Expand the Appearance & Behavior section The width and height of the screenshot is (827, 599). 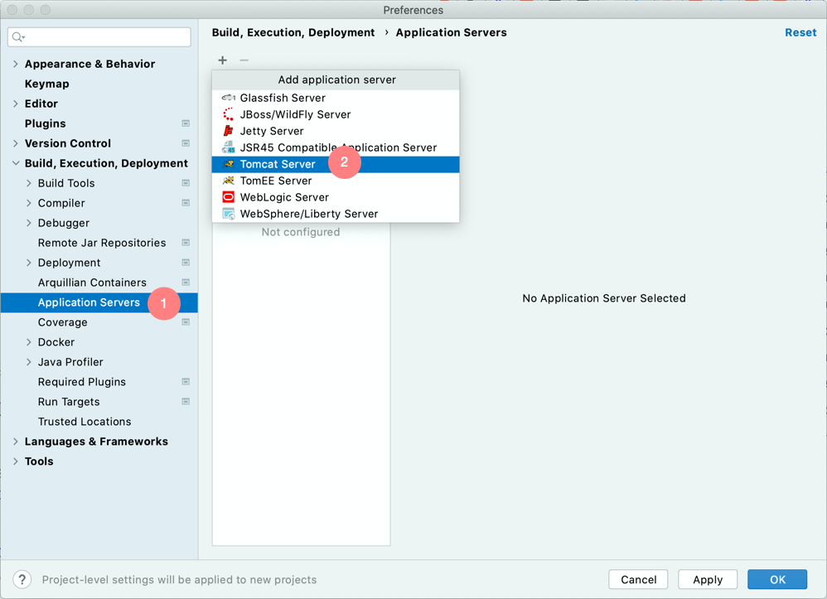(15, 64)
